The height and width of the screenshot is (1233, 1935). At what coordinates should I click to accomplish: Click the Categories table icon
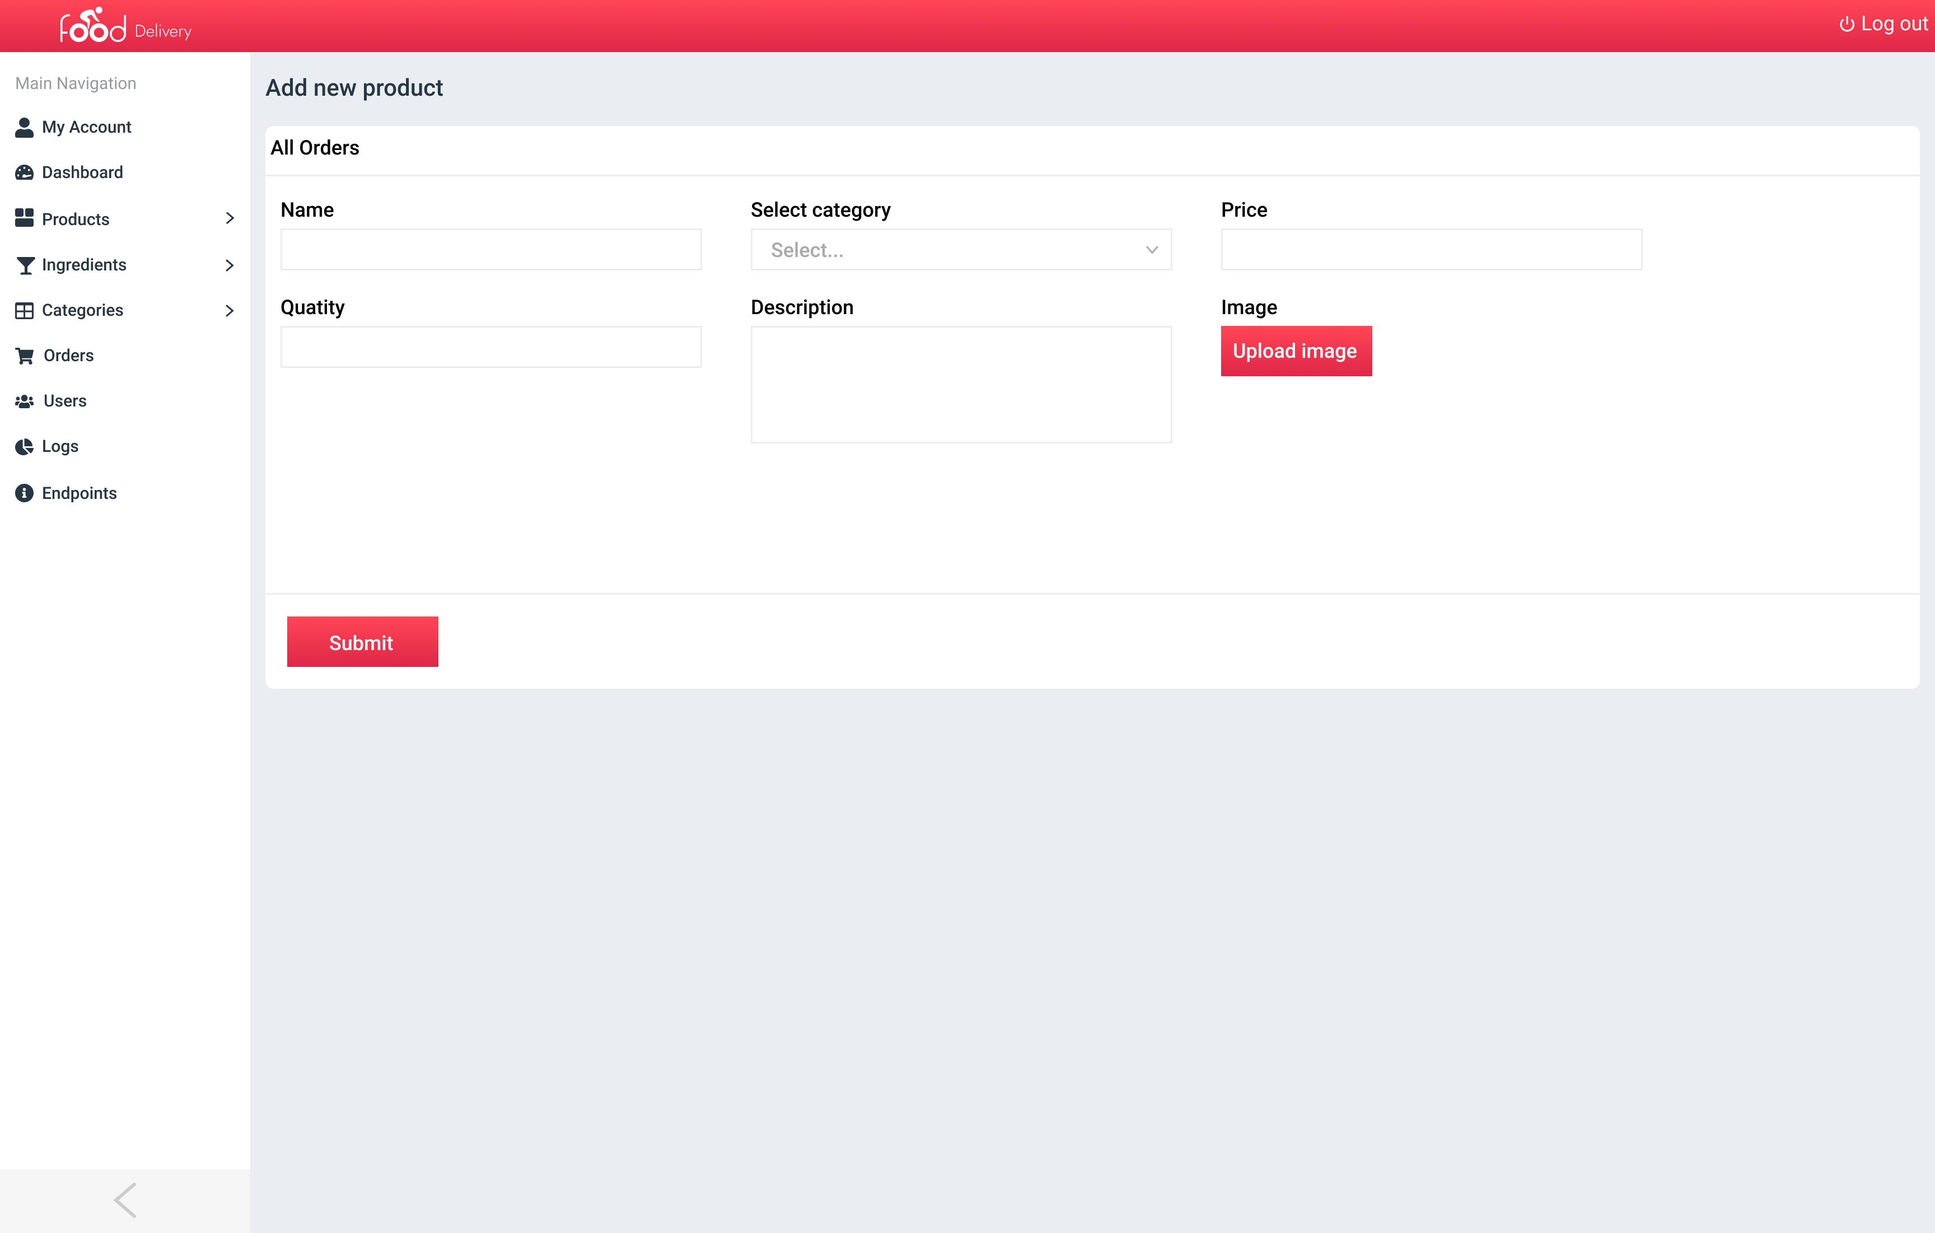click(24, 310)
